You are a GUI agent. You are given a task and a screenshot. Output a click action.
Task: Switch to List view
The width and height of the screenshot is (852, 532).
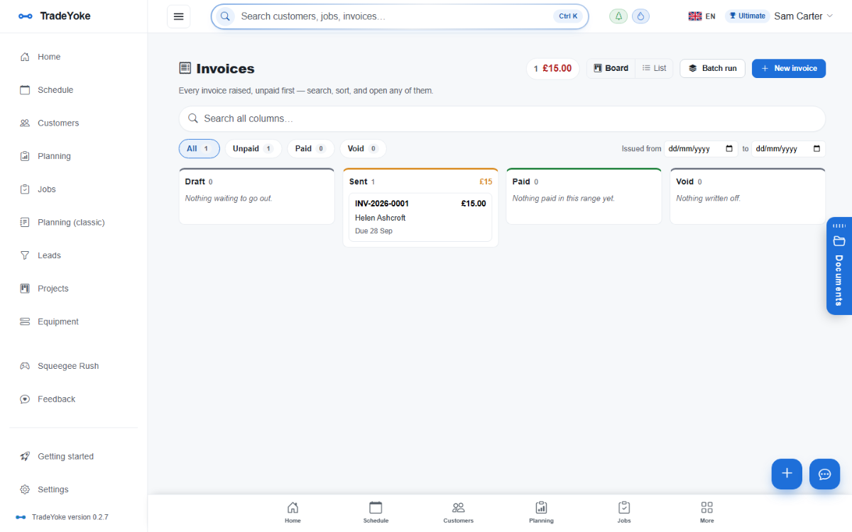[x=654, y=68]
